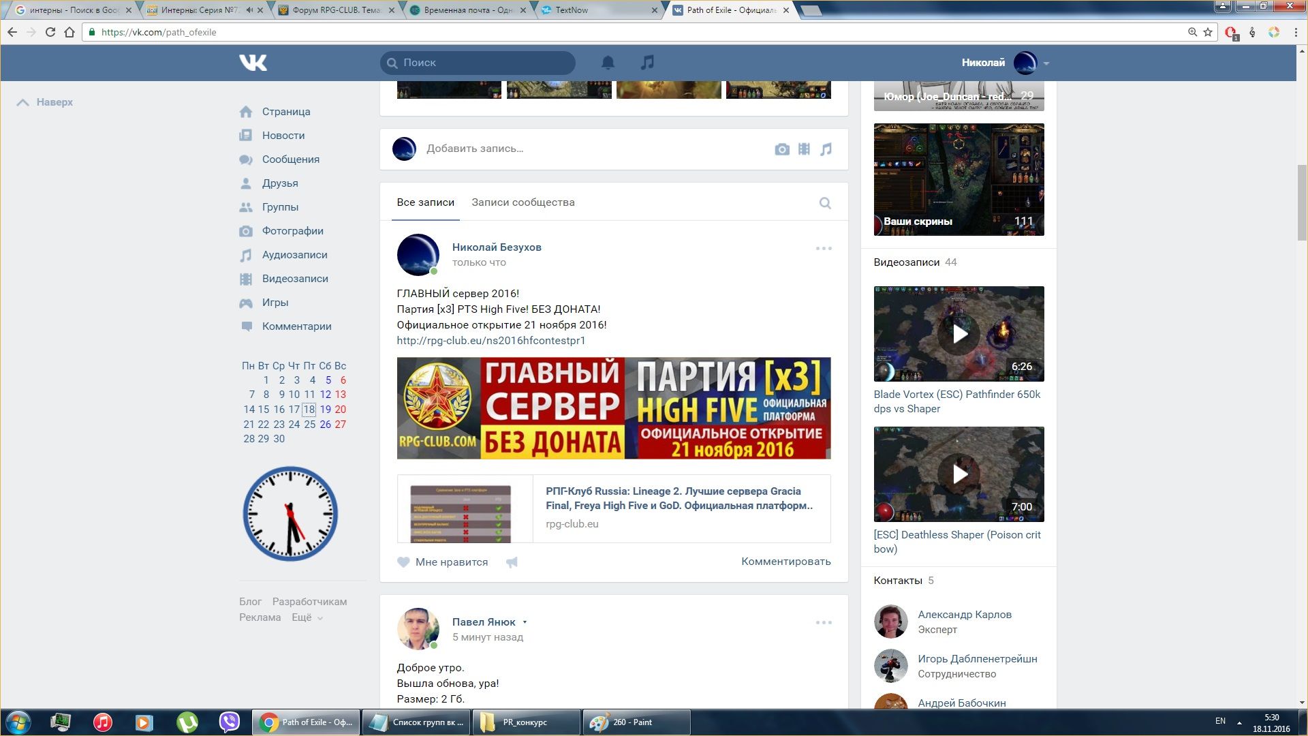The image size is (1308, 736).
Task: Open the rpg-club.eu contest link
Action: click(x=490, y=341)
